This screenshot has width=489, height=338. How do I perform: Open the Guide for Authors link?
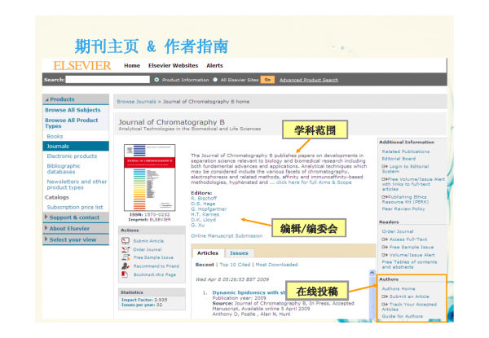(403, 316)
